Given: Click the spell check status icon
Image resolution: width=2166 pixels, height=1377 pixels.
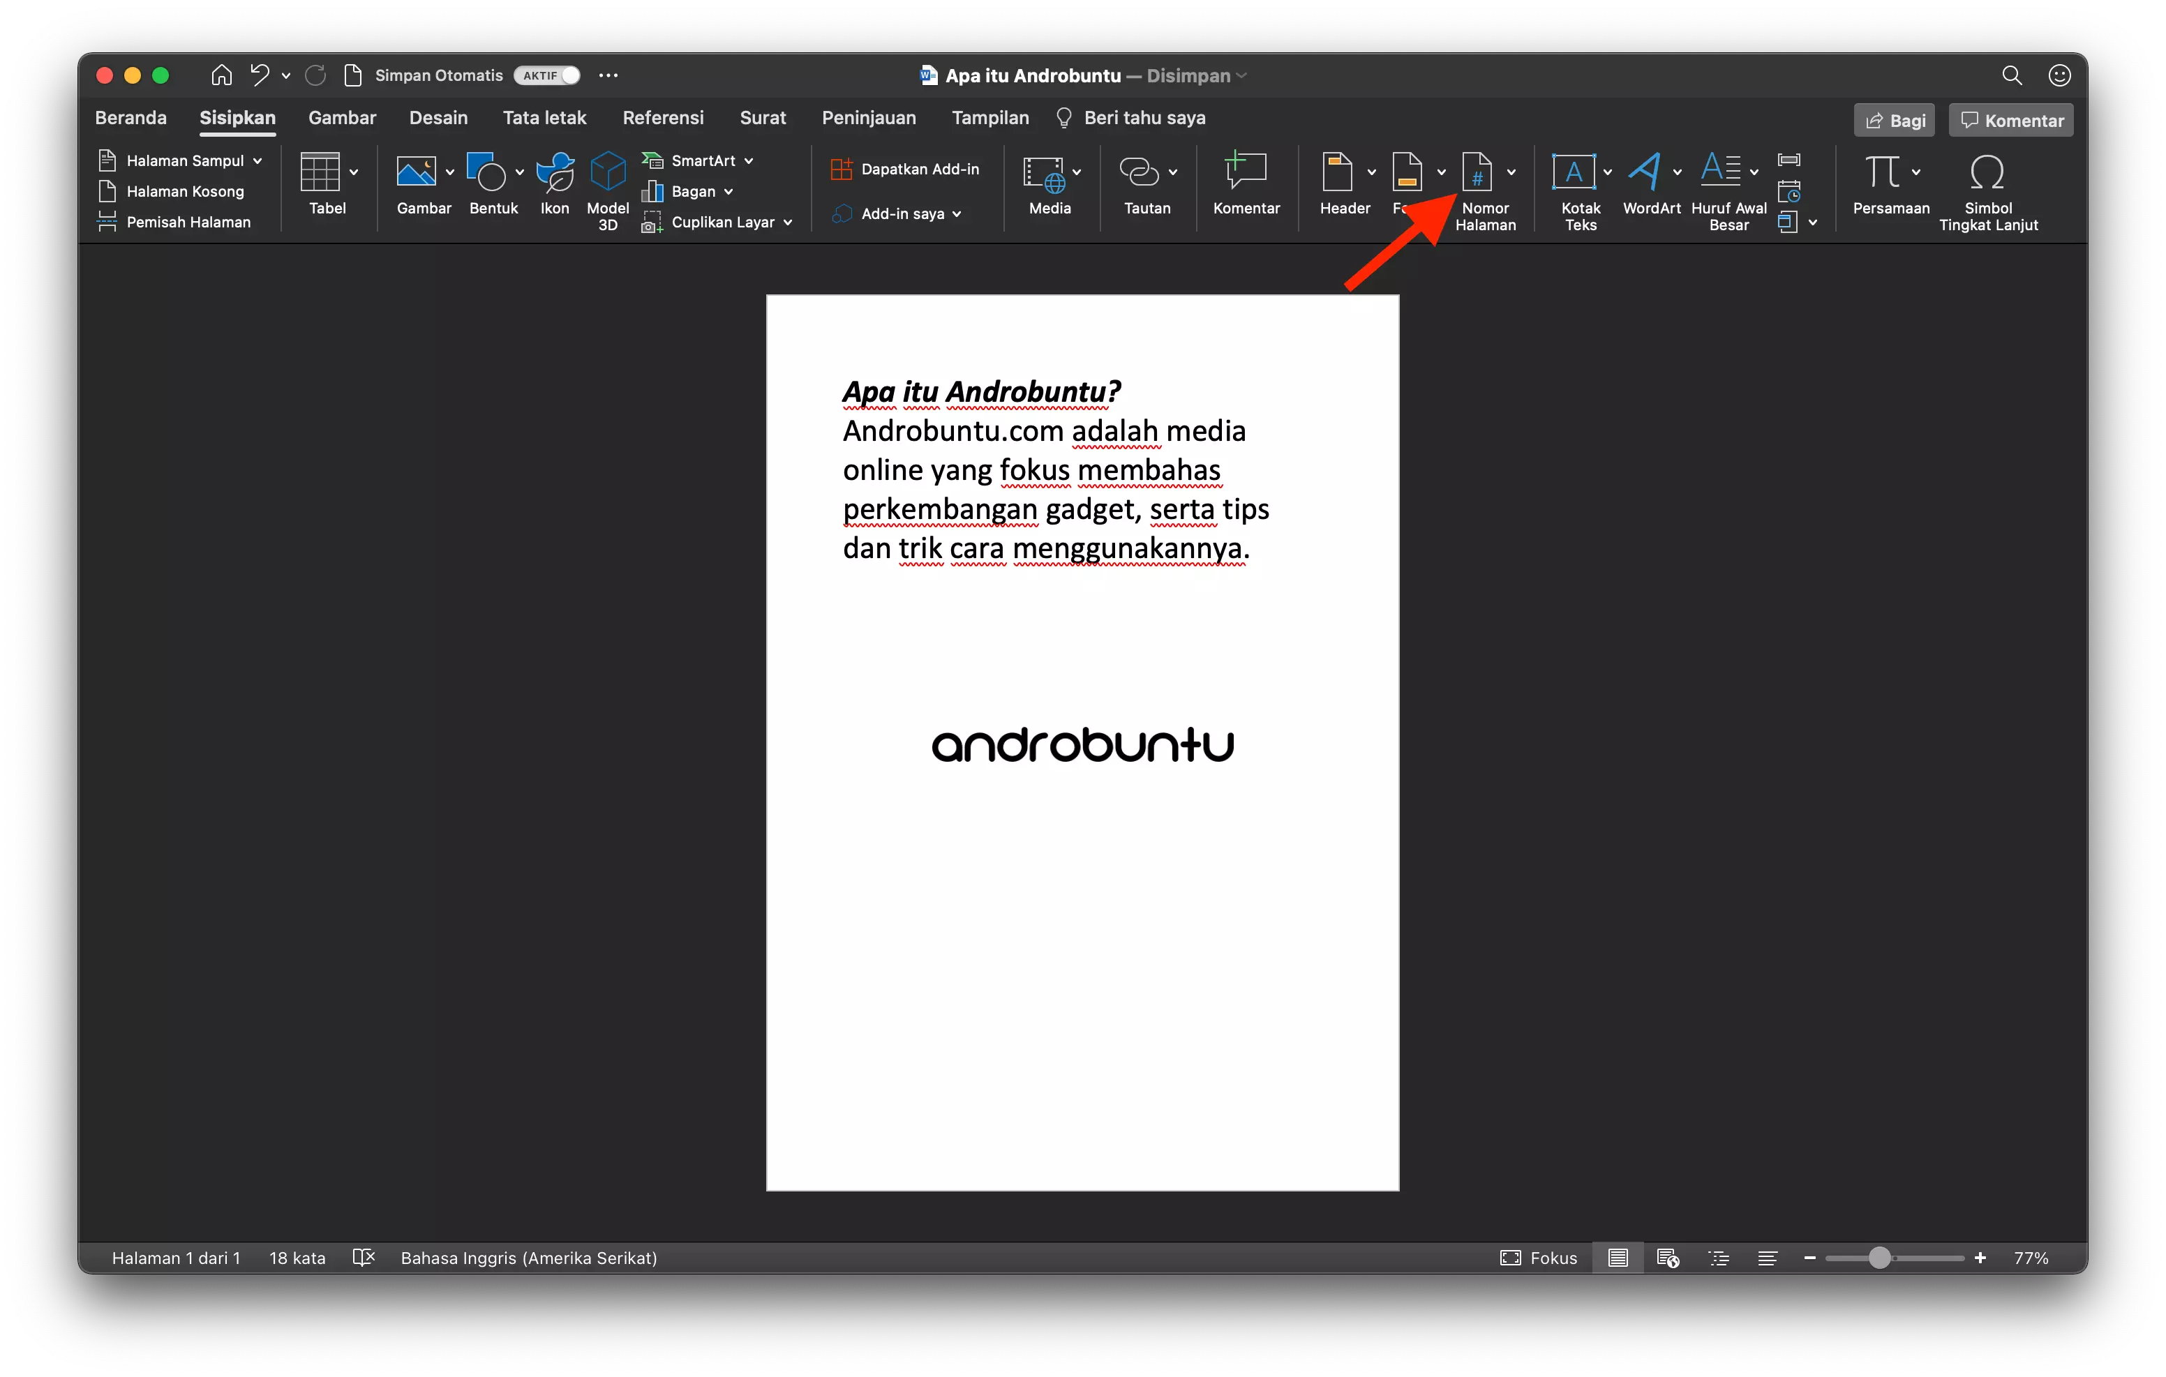Looking at the screenshot, I should point(364,1258).
